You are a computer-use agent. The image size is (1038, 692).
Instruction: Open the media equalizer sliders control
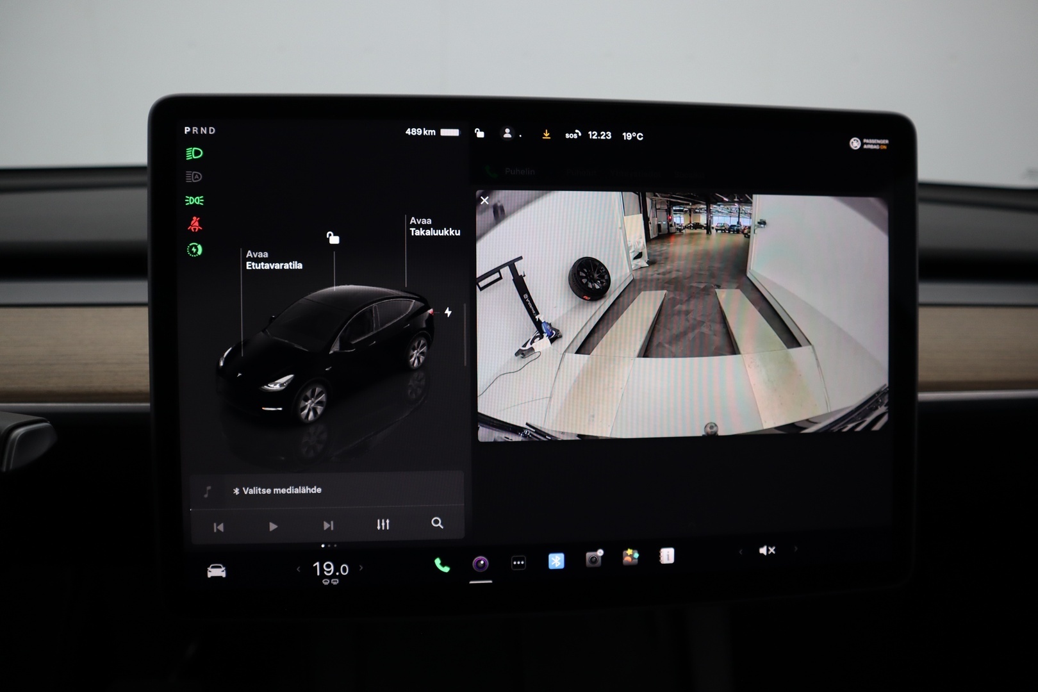click(x=383, y=524)
